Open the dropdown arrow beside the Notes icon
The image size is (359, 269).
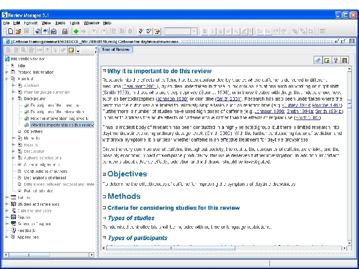coord(78,50)
